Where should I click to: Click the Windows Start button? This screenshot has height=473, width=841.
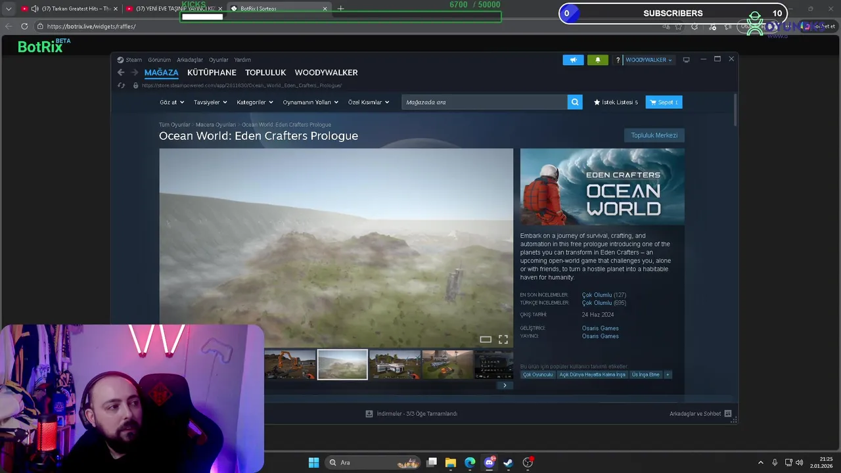coord(313,462)
